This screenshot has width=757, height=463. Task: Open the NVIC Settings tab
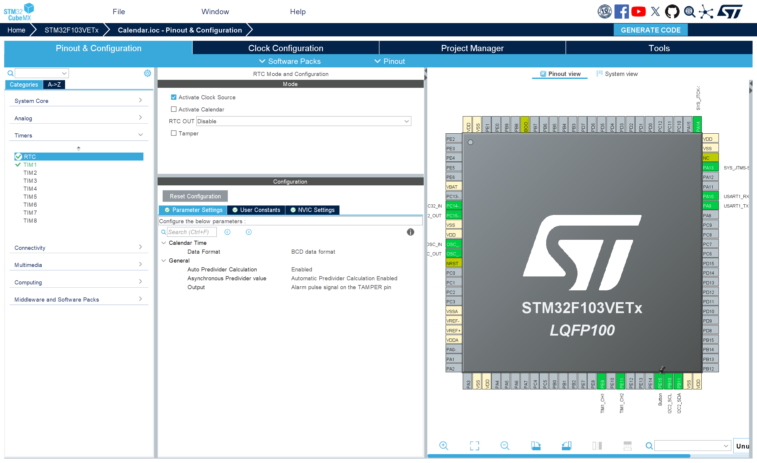pos(313,210)
